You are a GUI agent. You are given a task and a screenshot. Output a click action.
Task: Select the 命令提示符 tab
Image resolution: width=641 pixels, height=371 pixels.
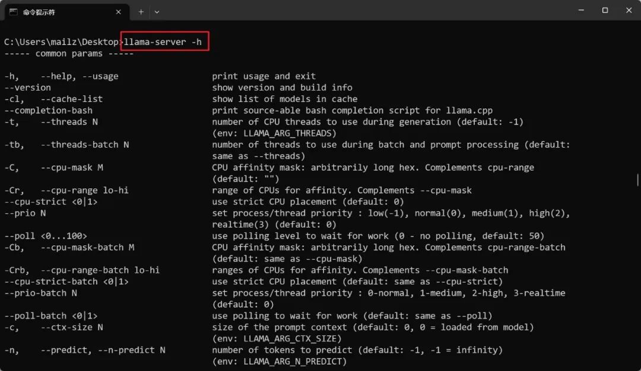(67, 12)
